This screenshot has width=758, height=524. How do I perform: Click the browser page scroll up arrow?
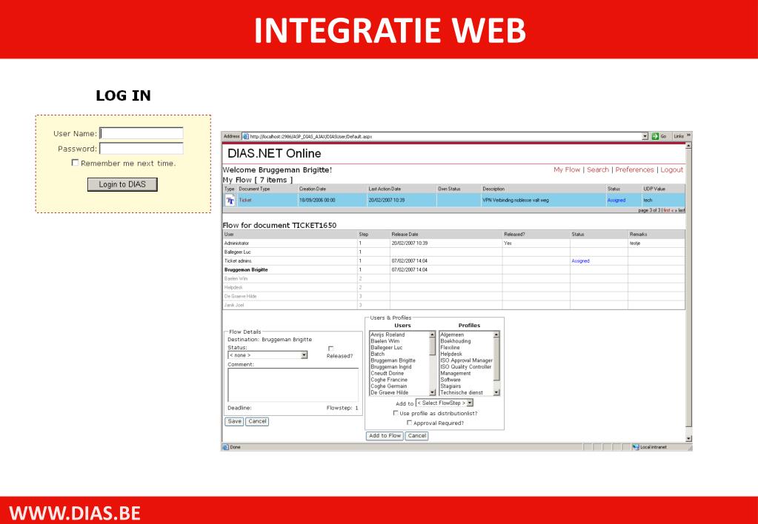tap(689, 145)
